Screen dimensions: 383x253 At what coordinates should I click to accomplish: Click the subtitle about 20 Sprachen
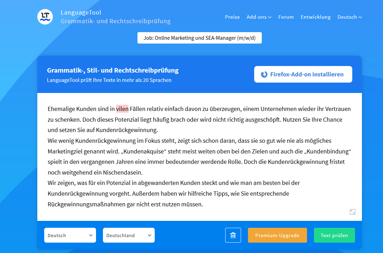[x=109, y=80]
